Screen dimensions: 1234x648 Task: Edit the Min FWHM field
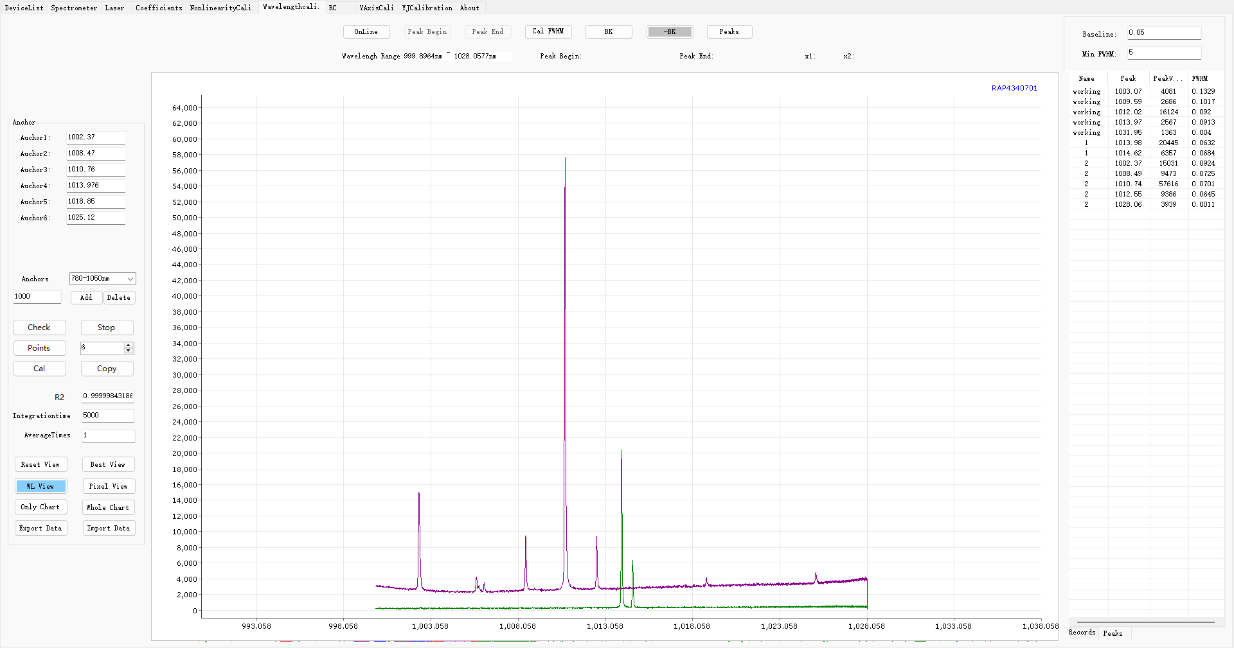[x=1164, y=53]
